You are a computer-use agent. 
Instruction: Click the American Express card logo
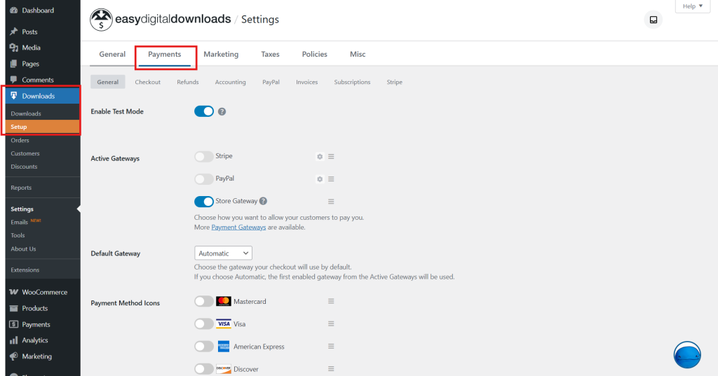(x=224, y=347)
